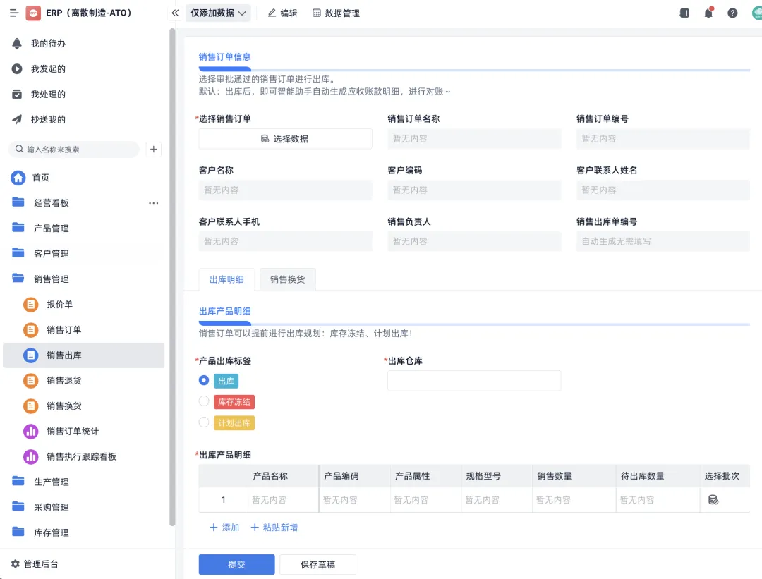This screenshot has width=762, height=579.
Task: Collapse sidebar with double chevron icon
Action: [176, 13]
